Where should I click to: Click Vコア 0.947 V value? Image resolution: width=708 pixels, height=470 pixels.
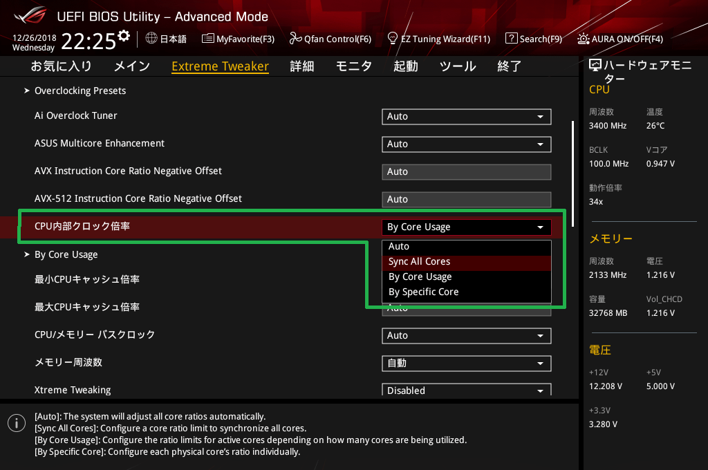660,164
